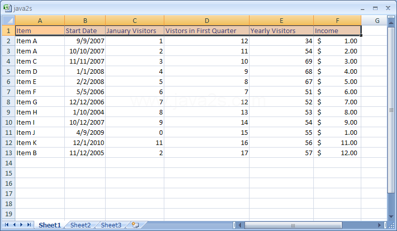Viewport: 397px width, 231px height.
Task: Click the Income cell '$ 11.00'
Action: [x=337, y=142]
